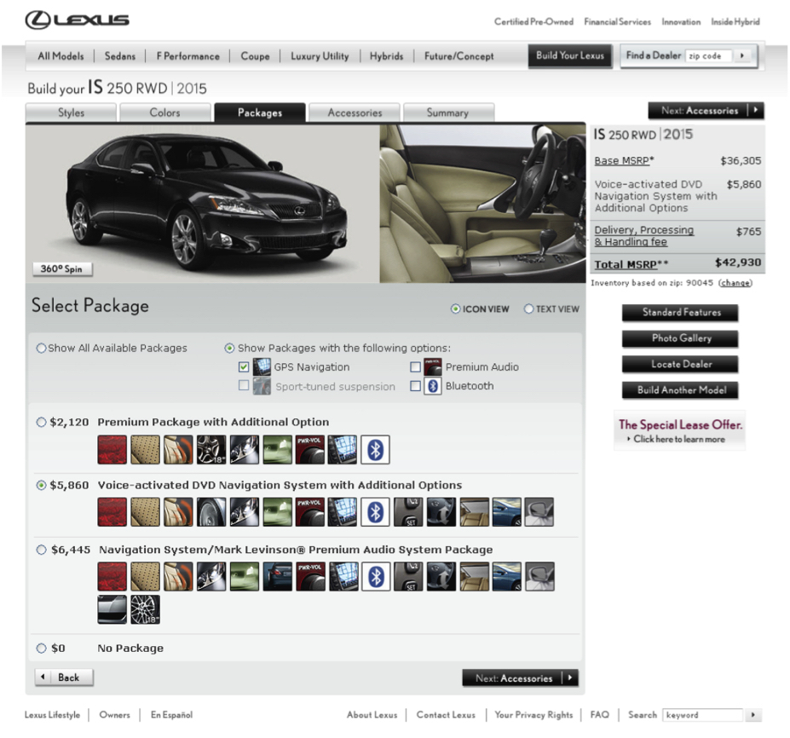The width and height of the screenshot is (790, 738).
Task: Click the car interior photo
Action: (x=482, y=204)
